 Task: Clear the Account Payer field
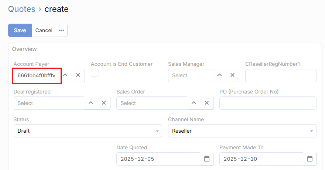(x=78, y=75)
